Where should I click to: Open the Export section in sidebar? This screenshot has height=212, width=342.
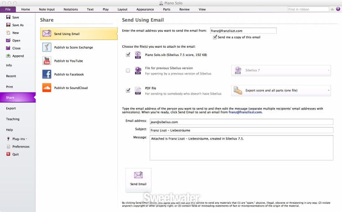[11, 108]
